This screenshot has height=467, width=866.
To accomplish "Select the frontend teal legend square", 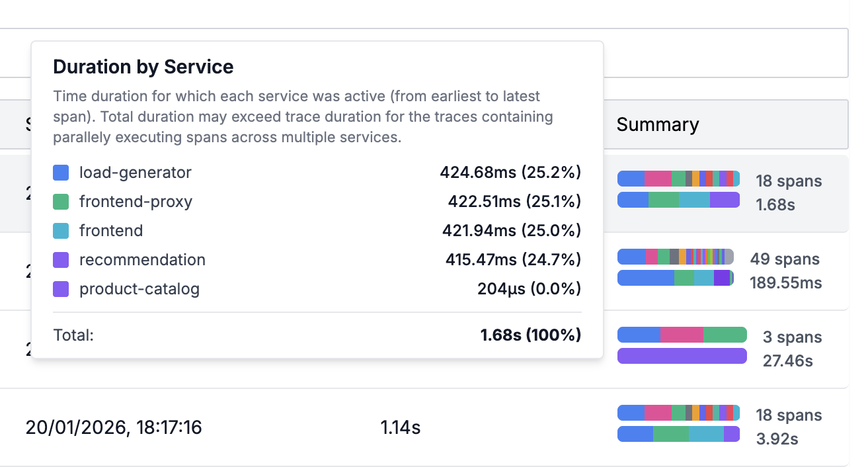I will pos(60,230).
